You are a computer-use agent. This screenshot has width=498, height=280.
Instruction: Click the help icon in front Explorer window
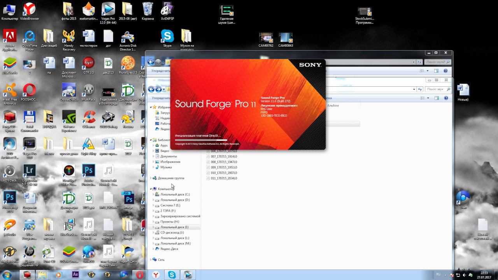pyautogui.click(x=446, y=98)
